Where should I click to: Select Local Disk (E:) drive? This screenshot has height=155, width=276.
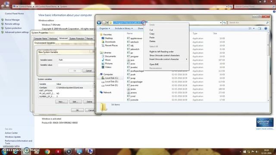pos(112,85)
